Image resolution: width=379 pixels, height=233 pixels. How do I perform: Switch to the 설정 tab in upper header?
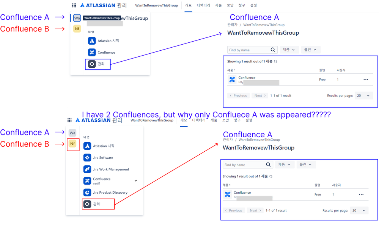(x=253, y=5)
